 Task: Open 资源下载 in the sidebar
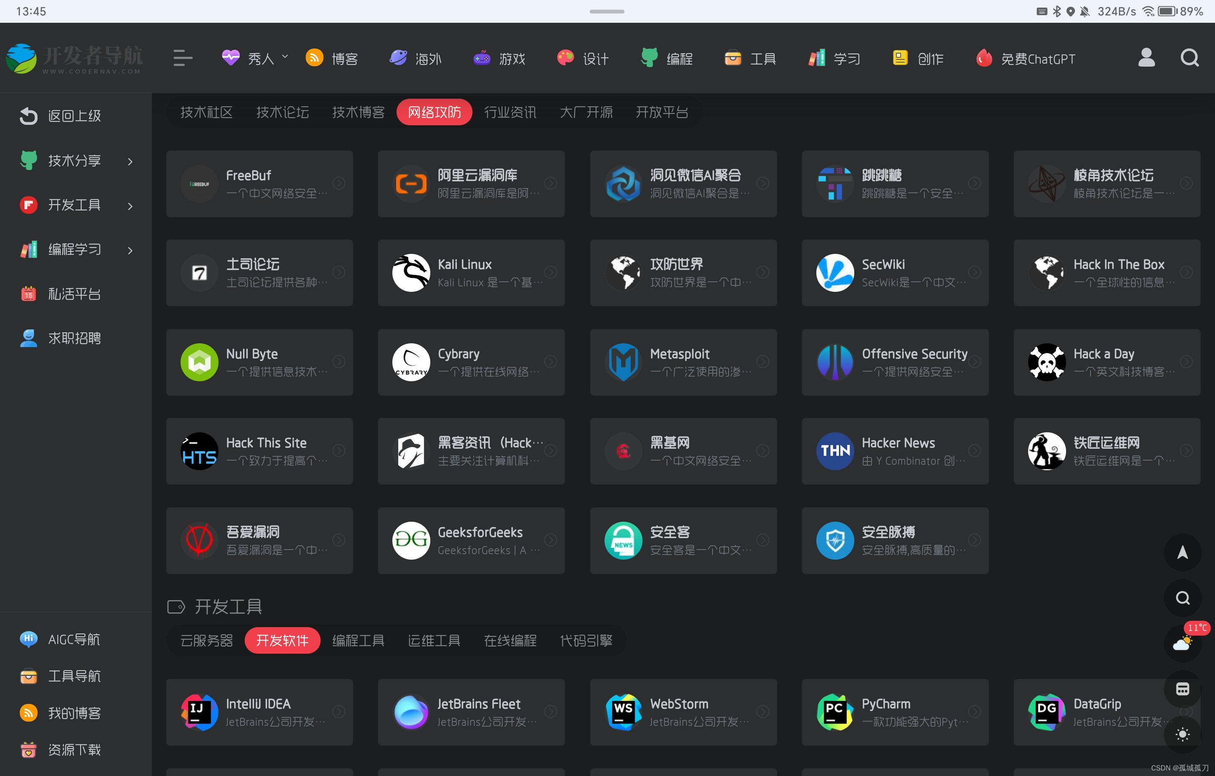coord(61,749)
